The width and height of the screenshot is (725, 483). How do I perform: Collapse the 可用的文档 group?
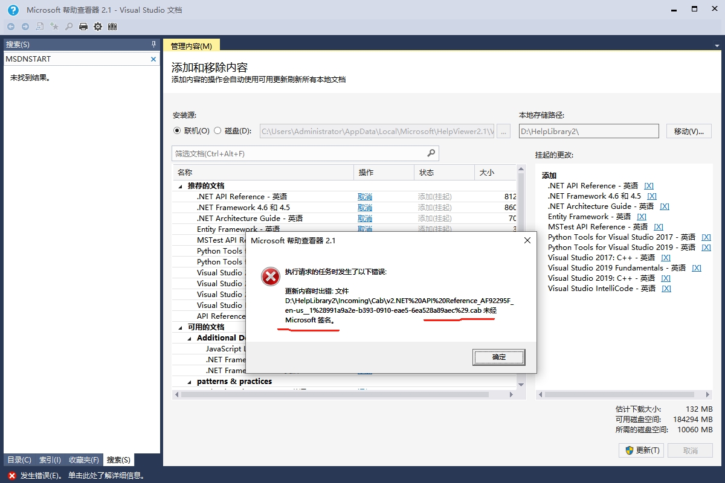coord(180,327)
